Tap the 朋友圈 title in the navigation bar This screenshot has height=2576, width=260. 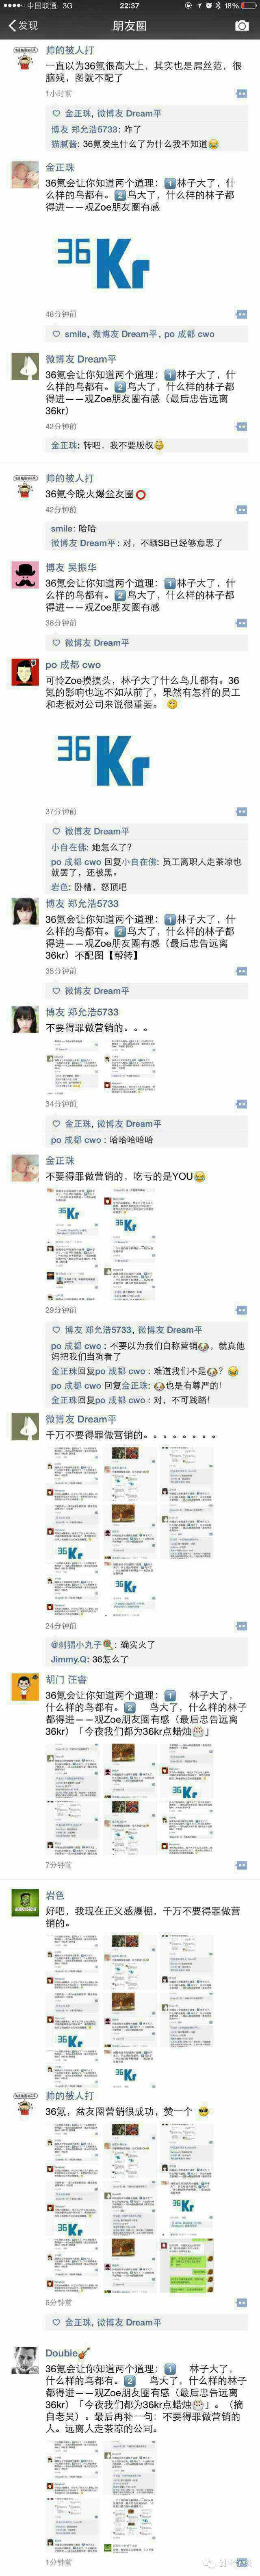tap(129, 25)
